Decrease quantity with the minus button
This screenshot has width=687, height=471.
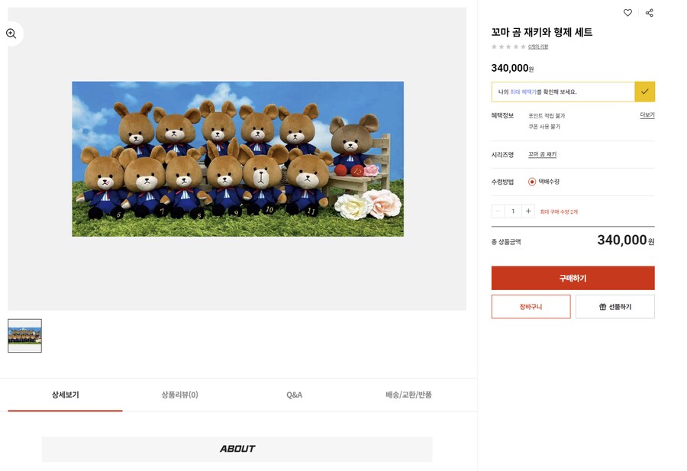(498, 211)
